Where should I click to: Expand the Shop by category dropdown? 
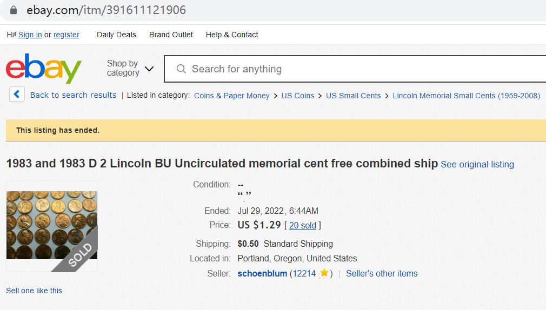point(130,69)
